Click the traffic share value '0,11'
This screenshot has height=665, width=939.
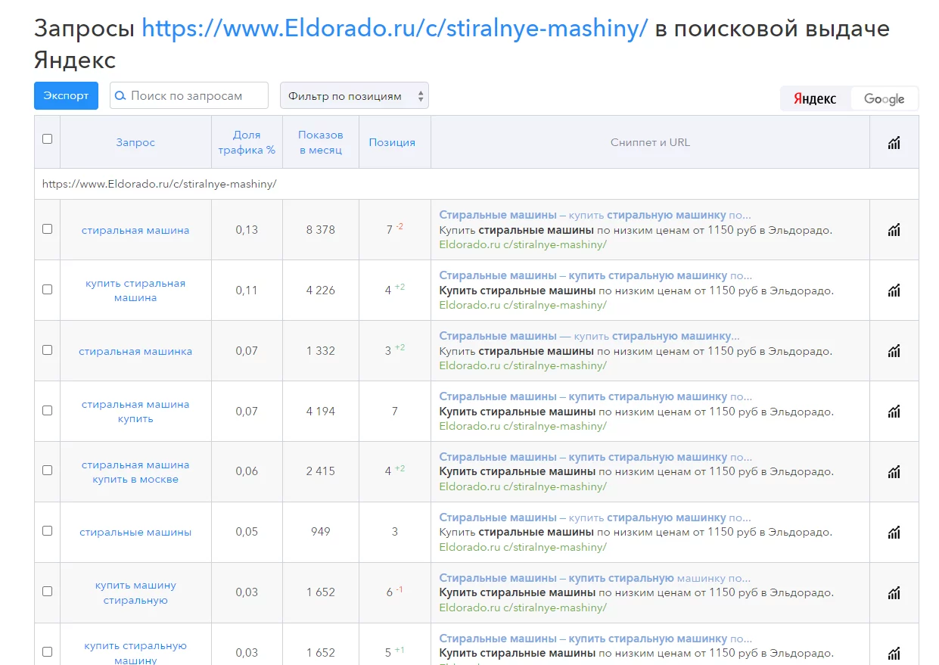[x=247, y=290]
